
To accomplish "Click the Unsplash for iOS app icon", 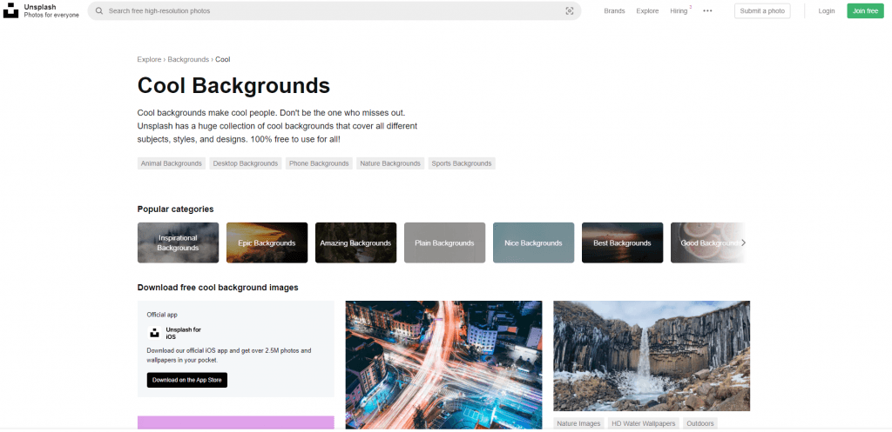I will pos(154,333).
